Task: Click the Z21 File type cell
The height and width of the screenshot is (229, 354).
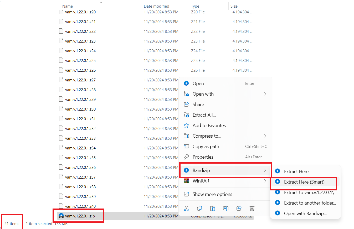Action: (198, 22)
